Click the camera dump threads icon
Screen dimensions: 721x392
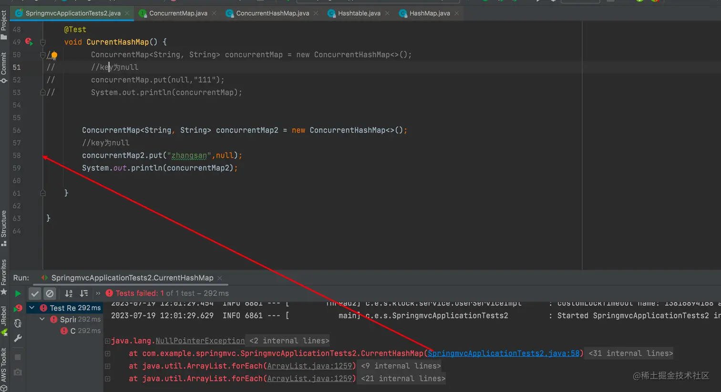click(18, 372)
